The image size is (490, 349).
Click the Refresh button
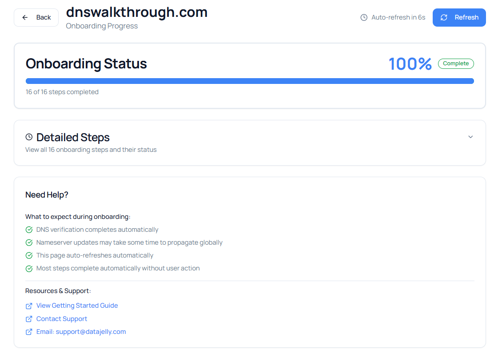point(459,17)
